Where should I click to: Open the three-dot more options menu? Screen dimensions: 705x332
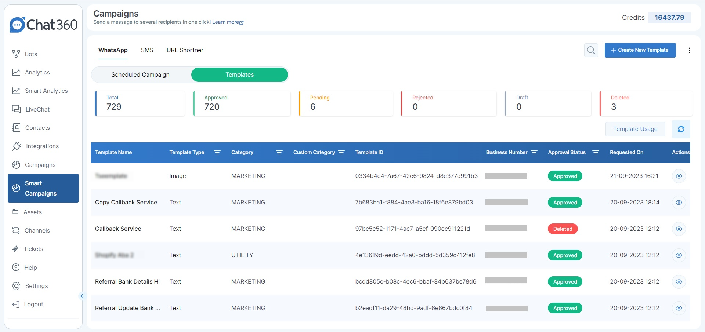pyautogui.click(x=690, y=50)
